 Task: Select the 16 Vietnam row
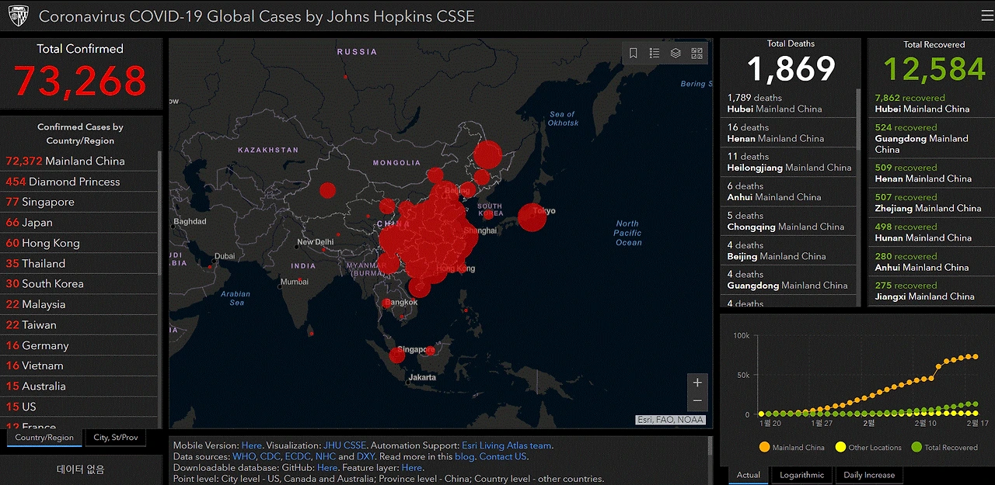tap(79, 365)
